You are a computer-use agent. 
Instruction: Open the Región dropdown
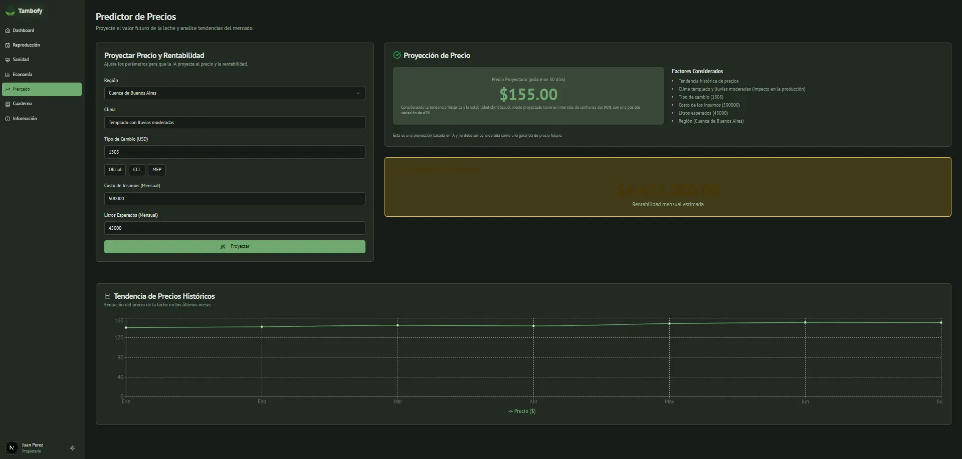[x=234, y=93]
